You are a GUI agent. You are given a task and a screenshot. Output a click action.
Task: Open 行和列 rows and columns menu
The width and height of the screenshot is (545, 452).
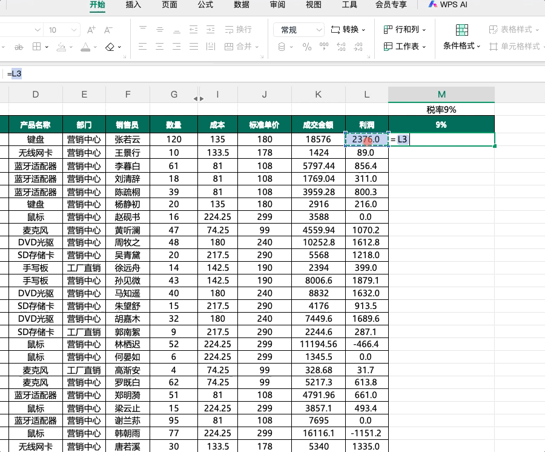coord(405,30)
